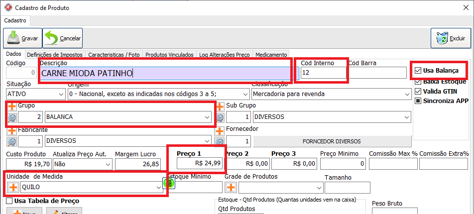Click the Gravar button to save

click(22, 38)
